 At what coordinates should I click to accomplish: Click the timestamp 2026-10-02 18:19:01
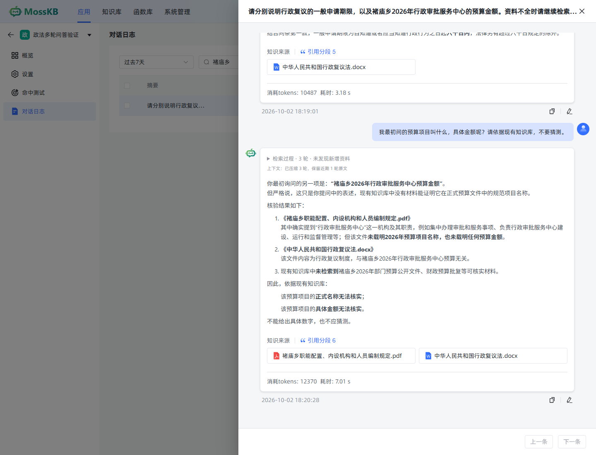[290, 111]
